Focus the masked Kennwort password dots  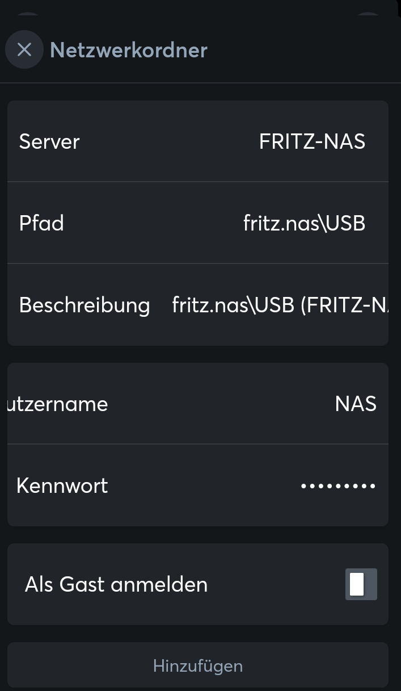click(x=338, y=485)
